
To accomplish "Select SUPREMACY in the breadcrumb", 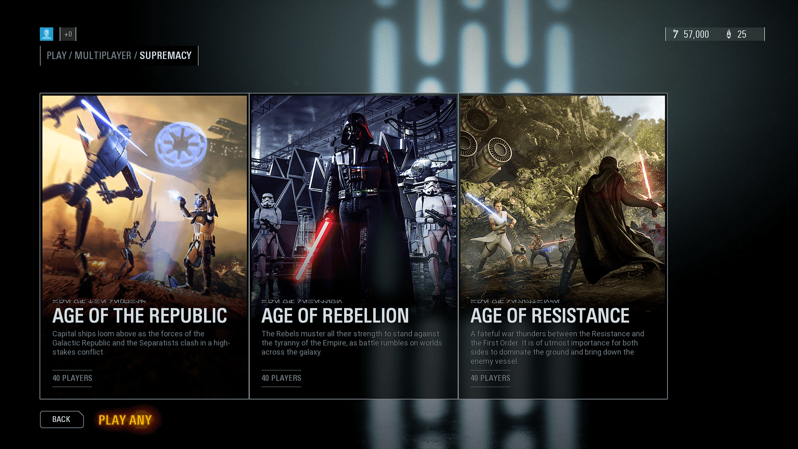I will (165, 56).
